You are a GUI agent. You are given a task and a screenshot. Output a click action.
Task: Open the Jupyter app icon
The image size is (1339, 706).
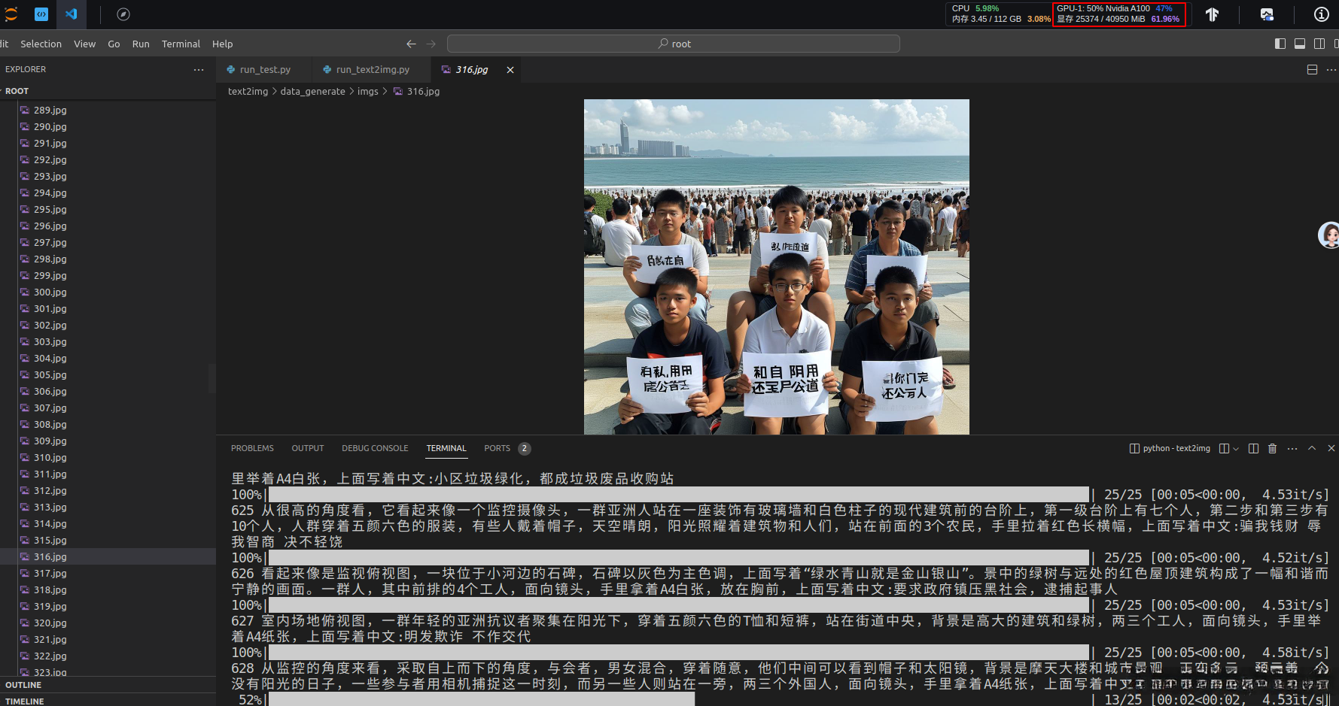coord(11,14)
